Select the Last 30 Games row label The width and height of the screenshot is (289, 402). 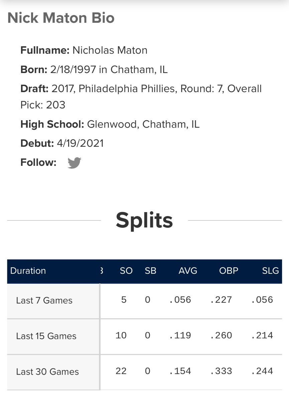[x=47, y=372]
